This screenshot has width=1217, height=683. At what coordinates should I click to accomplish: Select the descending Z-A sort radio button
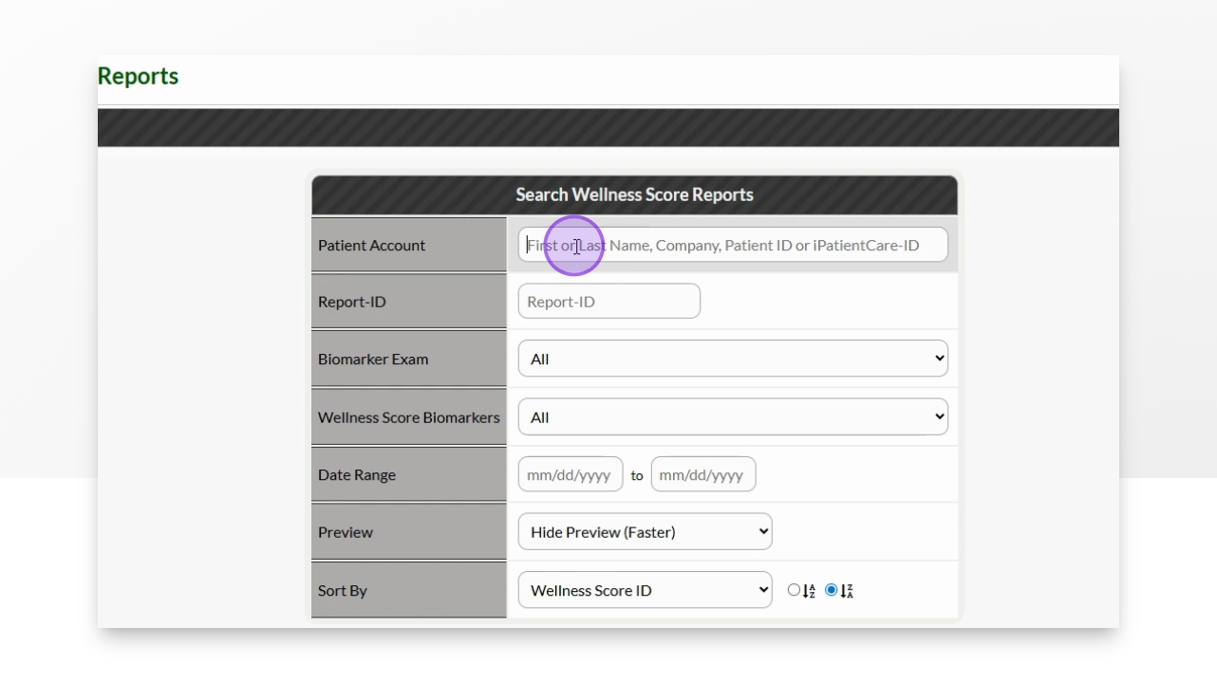(832, 590)
